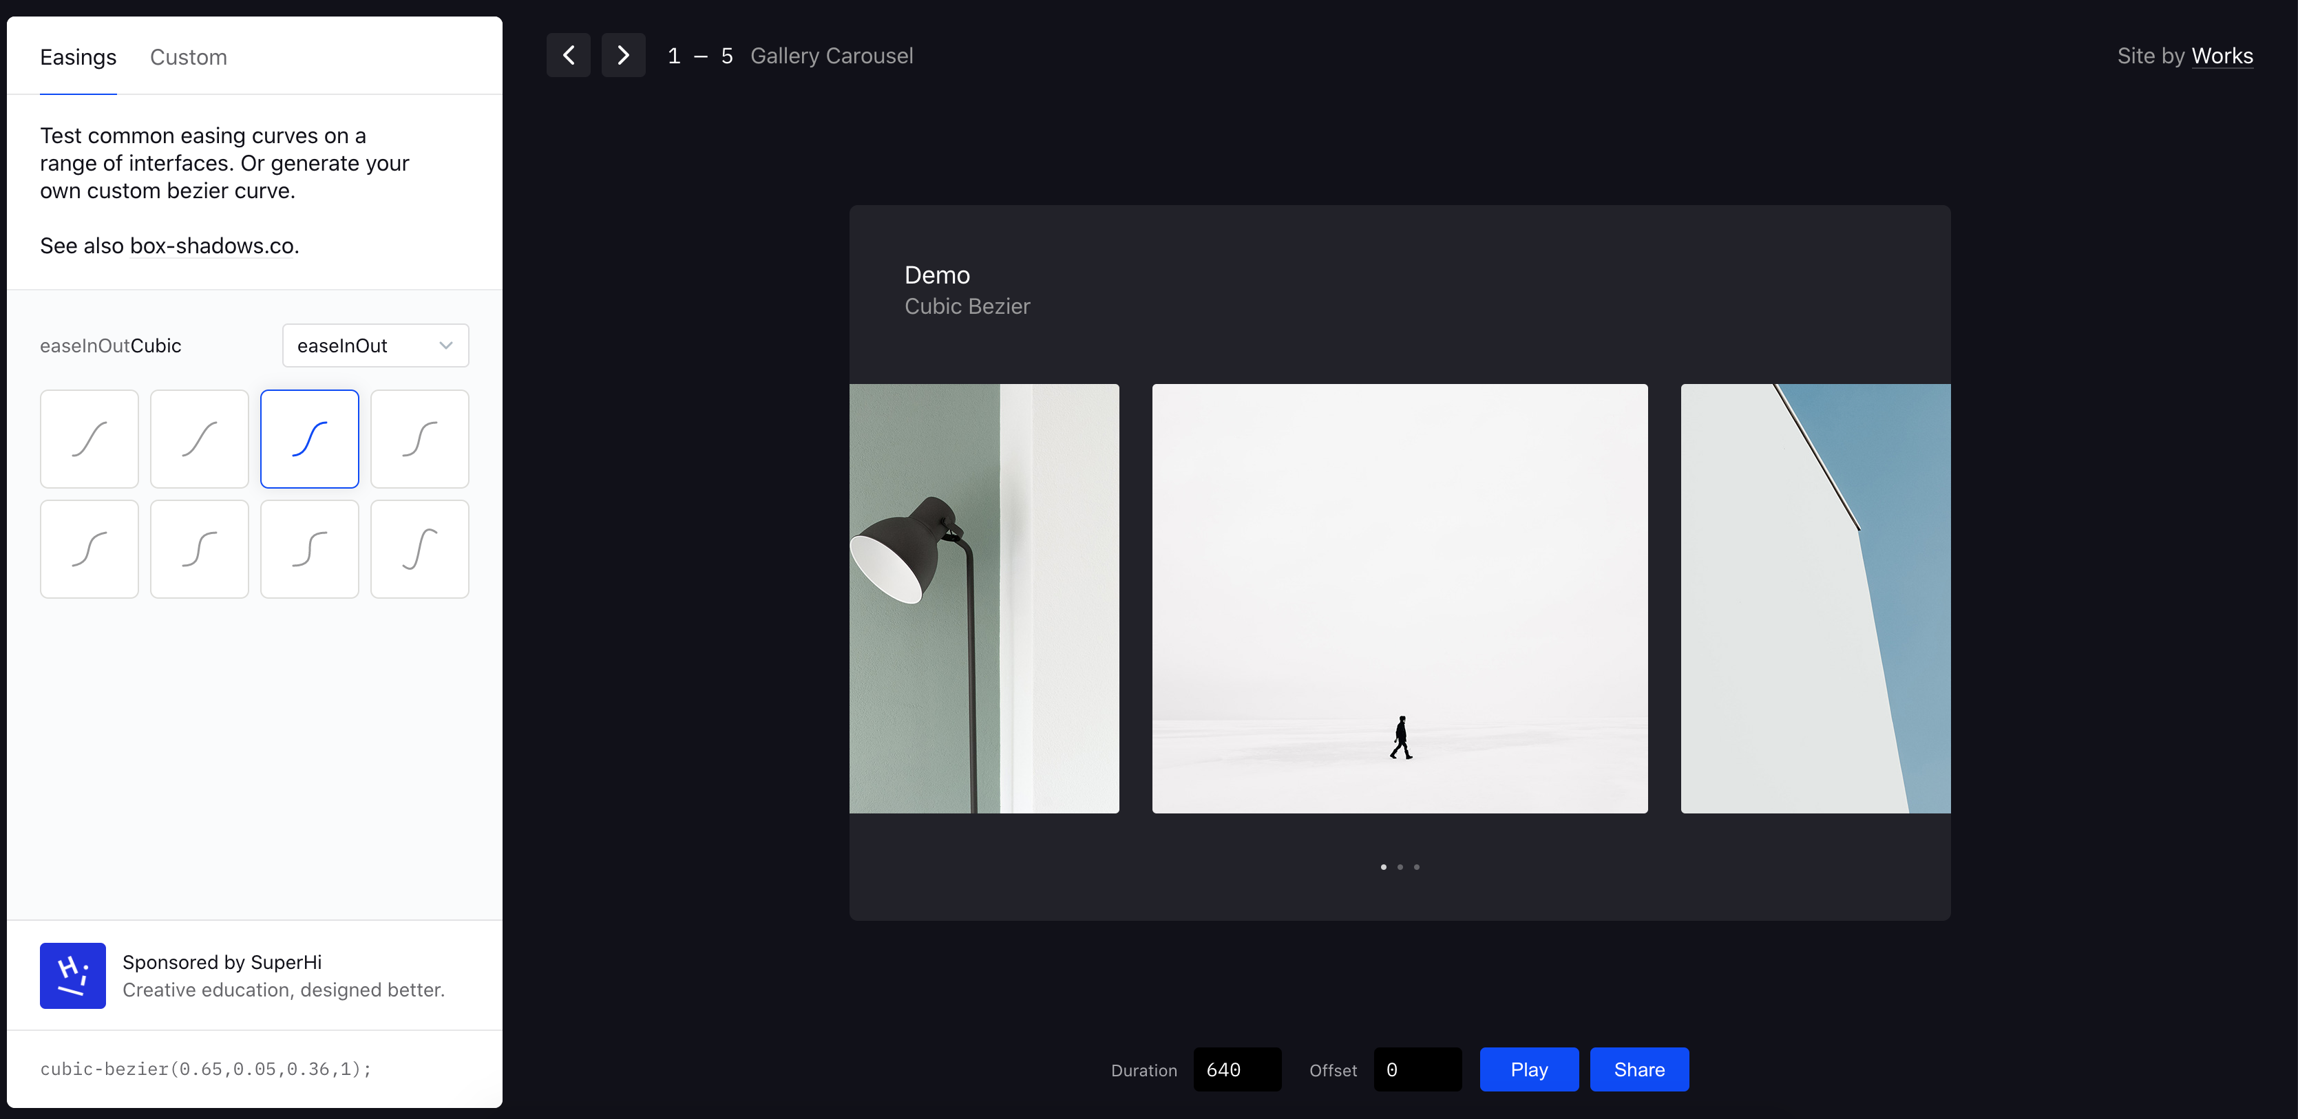This screenshot has height=1119, width=2298.
Task: Go to the previous demo with left arrow
Action: tap(568, 54)
